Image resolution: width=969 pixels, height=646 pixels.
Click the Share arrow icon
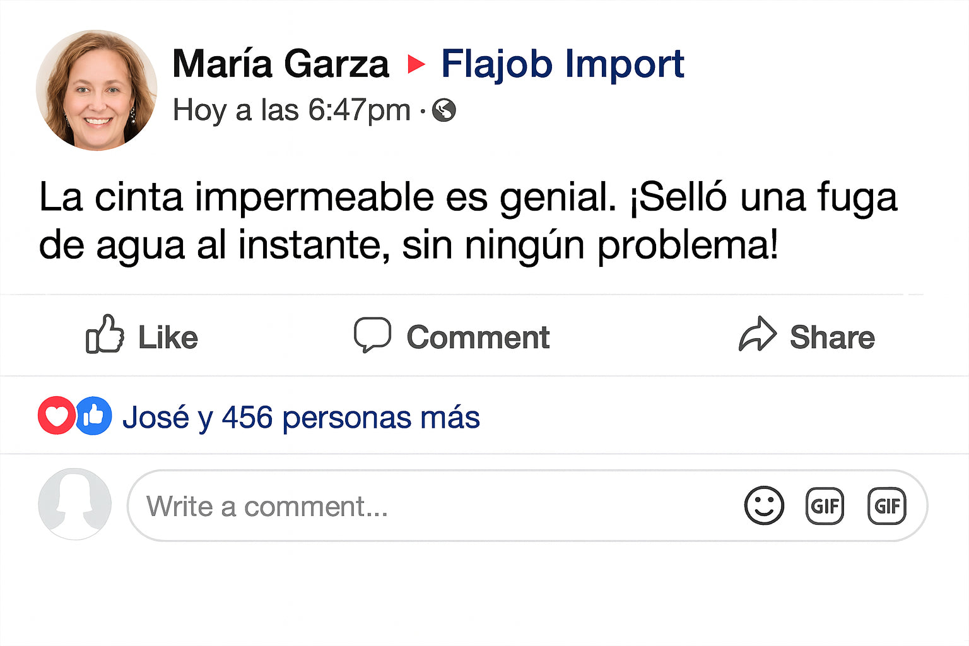click(757, 334)
